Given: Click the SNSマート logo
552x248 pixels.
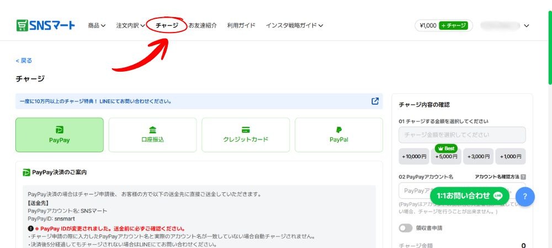Looking at the screenshot, I should coord(46,25).
